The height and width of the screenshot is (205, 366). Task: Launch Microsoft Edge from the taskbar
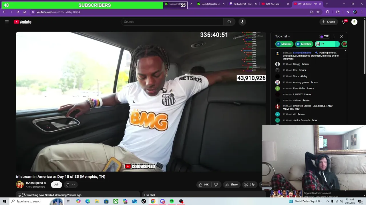(88, 201)
